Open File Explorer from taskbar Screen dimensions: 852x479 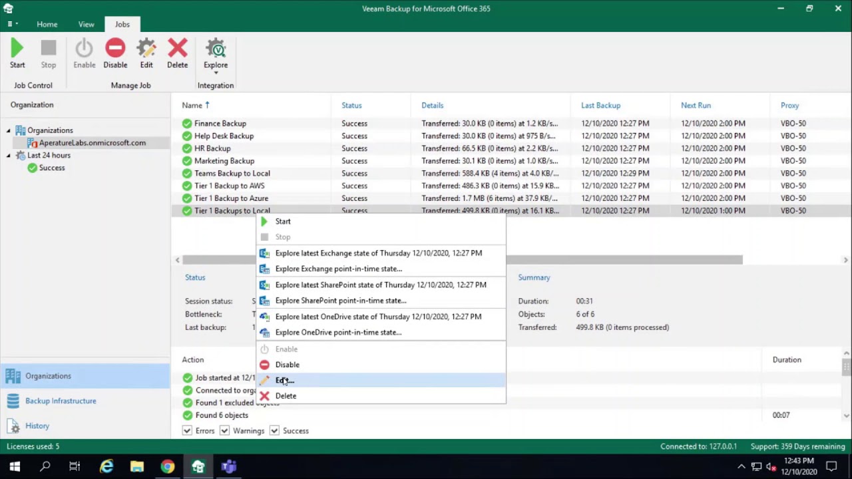coord(137,466)
